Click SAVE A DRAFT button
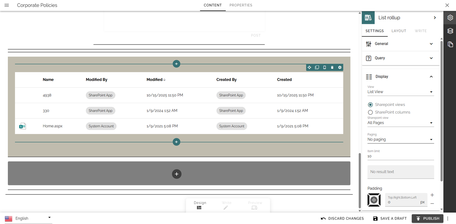The width and height of the screenshot is (456, 224). (x=390, y=219)
